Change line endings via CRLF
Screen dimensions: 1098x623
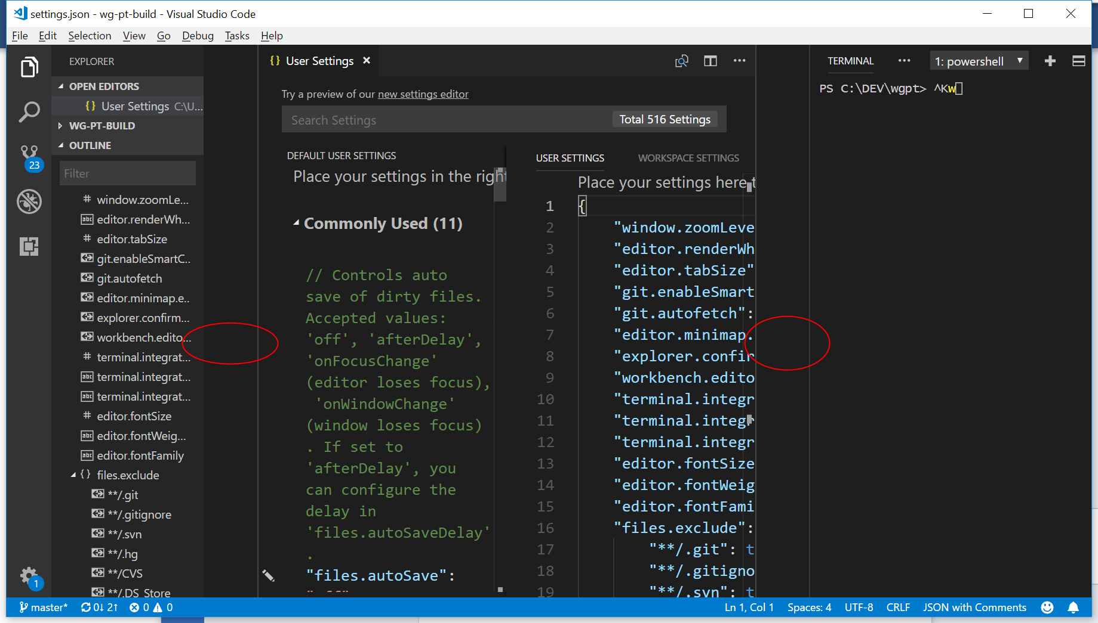point(898,607)
